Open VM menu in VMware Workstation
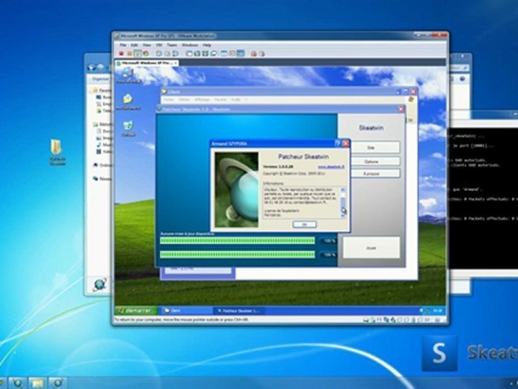Screen dimensions: 518x389 click(159, 45)
